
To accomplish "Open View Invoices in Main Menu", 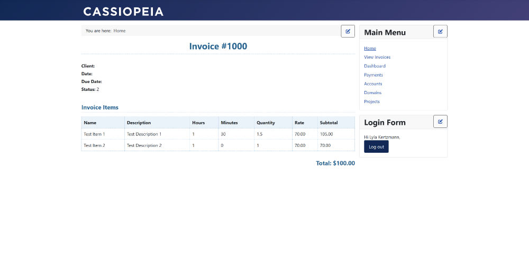I will tap(377, 57).
